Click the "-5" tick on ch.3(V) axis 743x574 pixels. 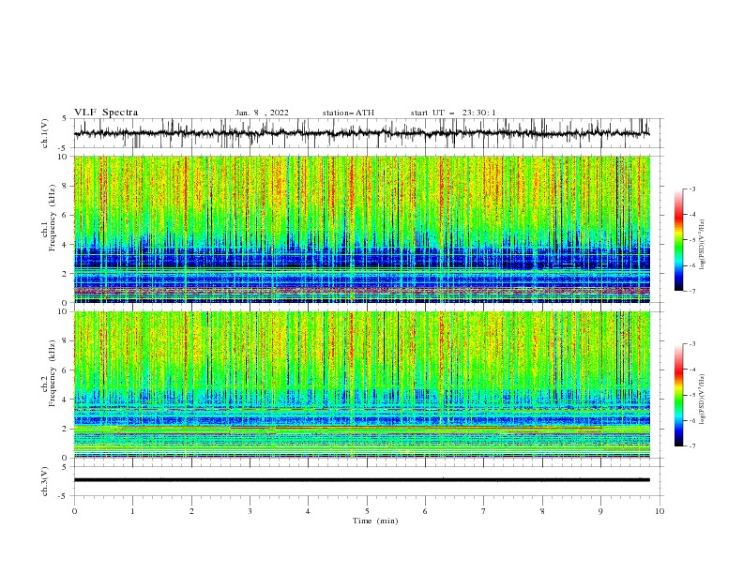(x=64, y=496)
